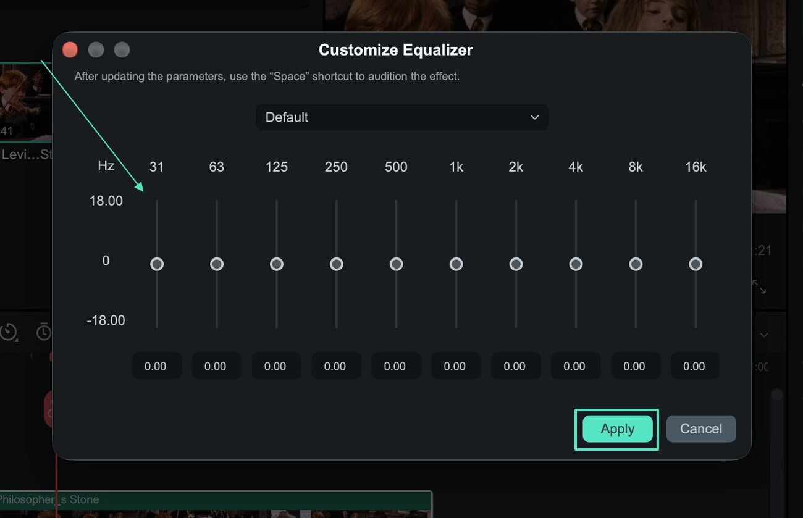Viewport: 803px width, 518px height.
Task: Click the stopwatch timer icon behind the dialog
Action: click(x=44, y=332)
